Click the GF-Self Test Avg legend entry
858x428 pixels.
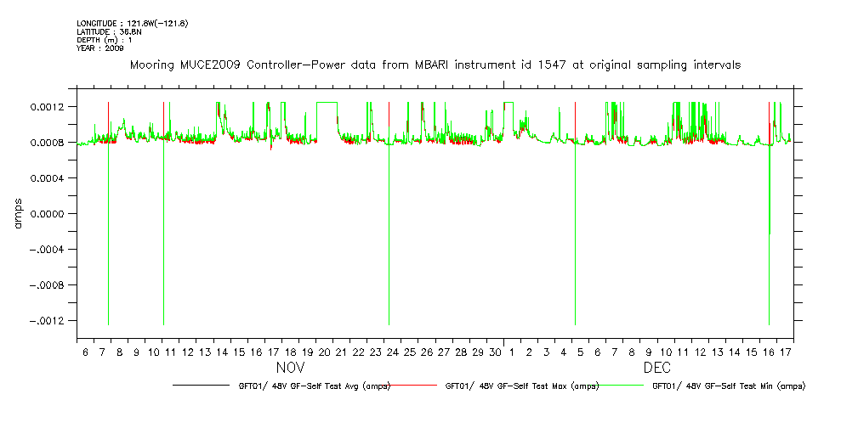point(315,386)
